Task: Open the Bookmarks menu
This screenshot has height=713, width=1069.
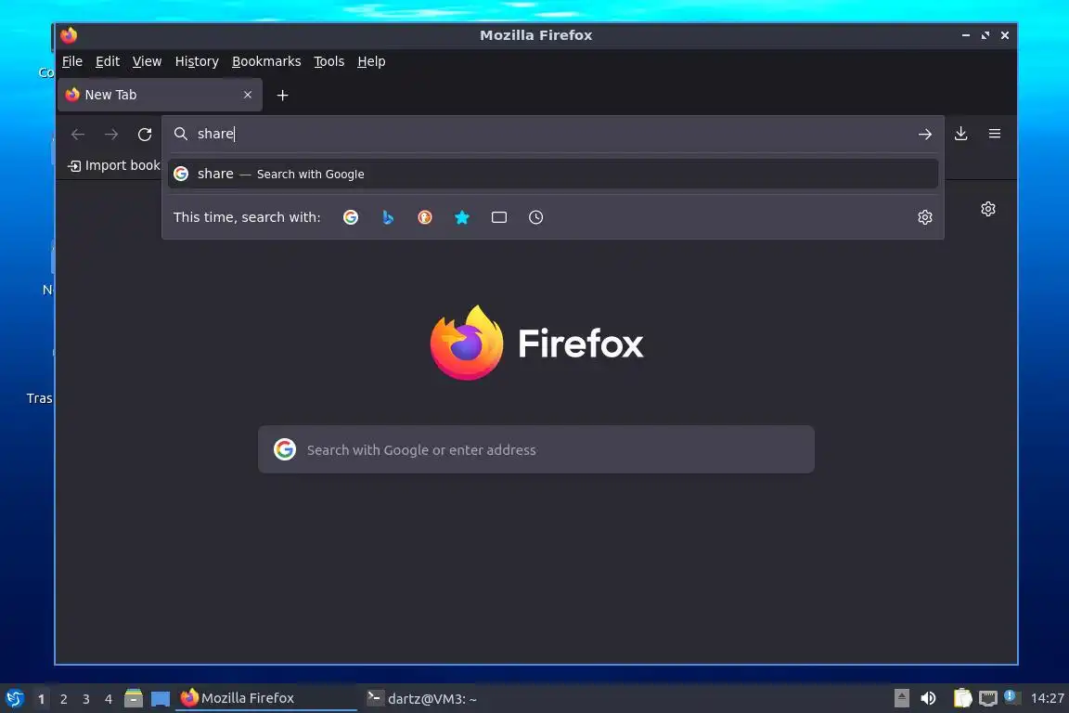Action: 266,61
